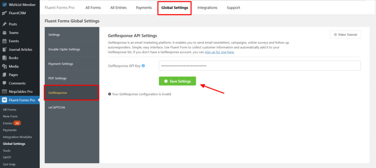Click the Fluent Forms Pro icon
This screenshot has height=168, width=376.
(x=4, y=100)
